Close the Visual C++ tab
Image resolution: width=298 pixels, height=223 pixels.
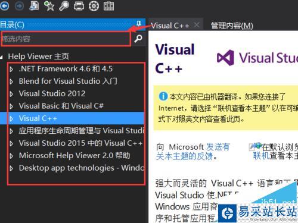(197, 25)
